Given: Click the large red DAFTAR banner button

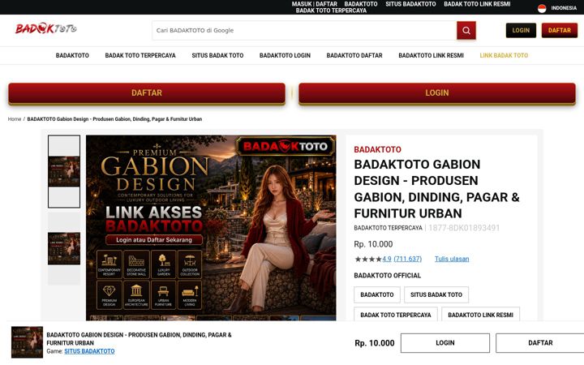Looking at the screenshot, I should pos(147,93).
